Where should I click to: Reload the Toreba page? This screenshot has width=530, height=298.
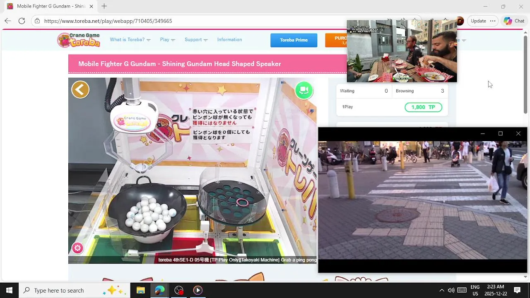click(x=22, y=21)
